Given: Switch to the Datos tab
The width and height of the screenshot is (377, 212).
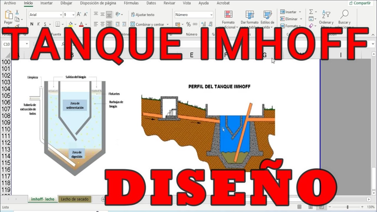Looking at the screenshot, I should pyautogui.click(x=151, y=3).
